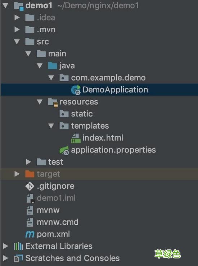Click the HTML file icon for index.html
The image size is (198, 266).
tap(76, 138)
